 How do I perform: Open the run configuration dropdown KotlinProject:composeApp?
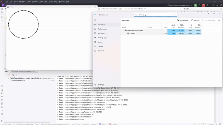click(x=180, y=5)
